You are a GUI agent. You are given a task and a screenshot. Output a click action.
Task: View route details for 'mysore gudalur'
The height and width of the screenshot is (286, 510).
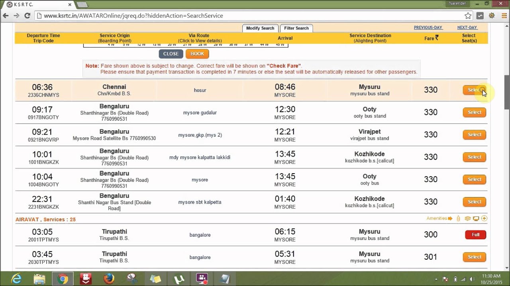200,113
